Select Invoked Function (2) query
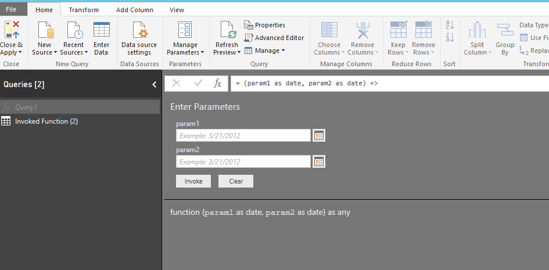The width and height of the screenshot is (549, 270). coord(80,121)
